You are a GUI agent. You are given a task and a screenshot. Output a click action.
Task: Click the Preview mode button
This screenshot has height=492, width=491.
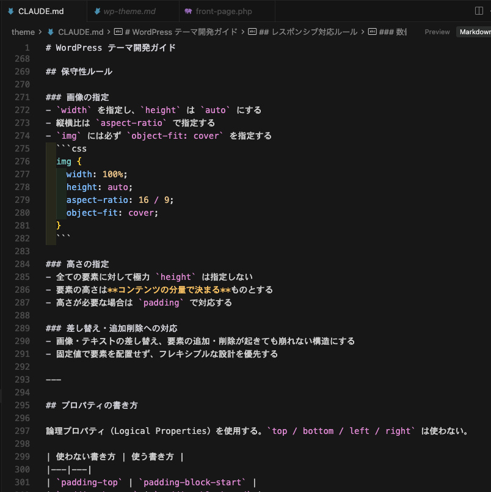[x=437, y=32]
